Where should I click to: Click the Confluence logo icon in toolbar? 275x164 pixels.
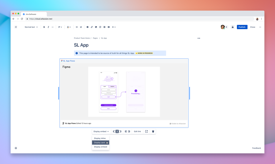(16, 27)
